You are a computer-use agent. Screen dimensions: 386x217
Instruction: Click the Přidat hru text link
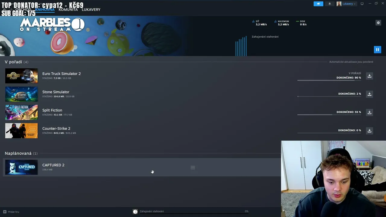click(x=14, y=212)
